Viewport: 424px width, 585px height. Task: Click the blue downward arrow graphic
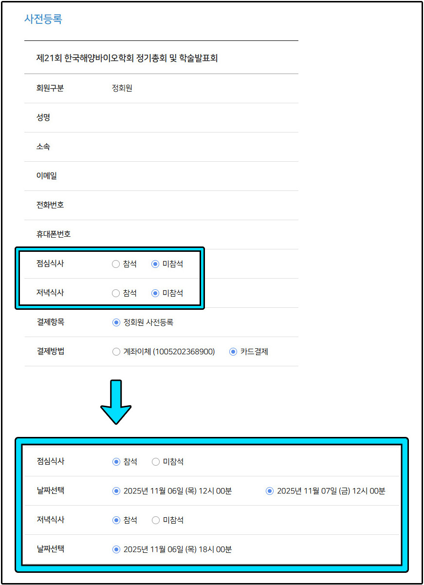pyautogui.click(x=116, y=401)
